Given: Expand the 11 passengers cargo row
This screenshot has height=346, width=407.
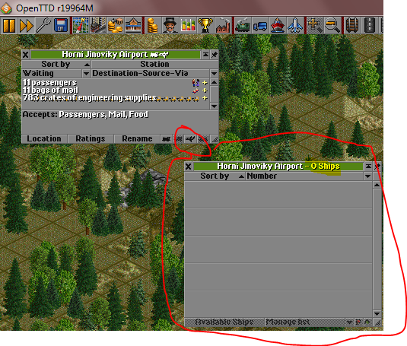Looking at the screenshot, I should tap(205, 83).
